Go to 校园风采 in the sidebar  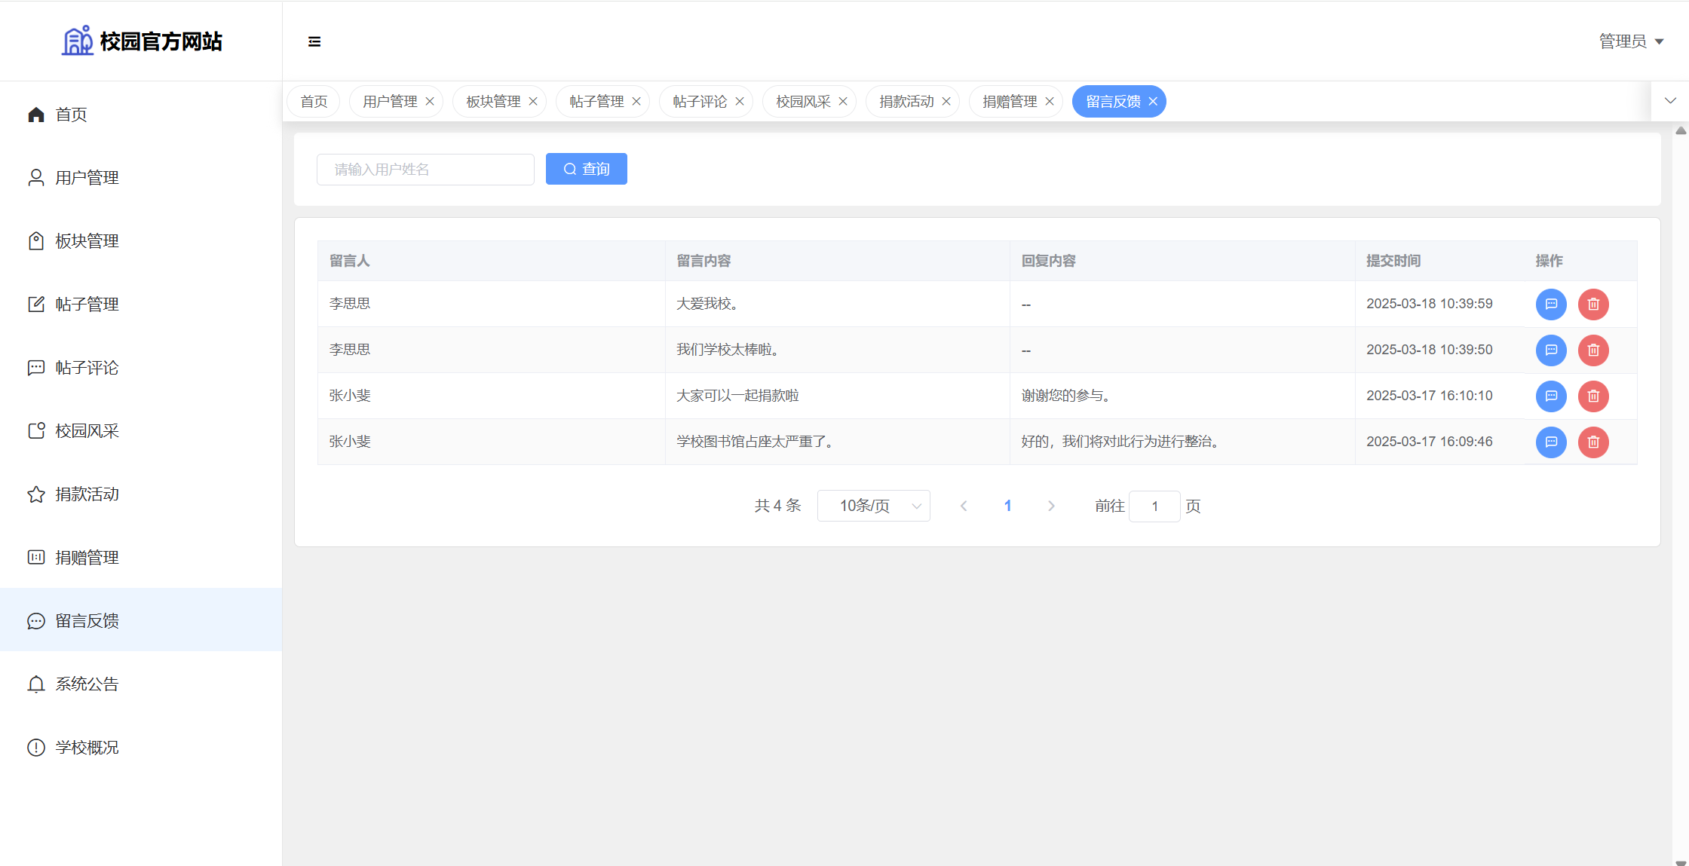pyautogui.click(x=87, y=431)
